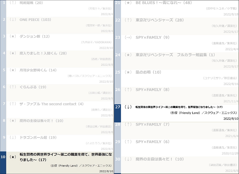Click author line 椿いづみ／スクウェア・エニックス
Viewport: 239px width, 174px height.
(x=89, y=76)
